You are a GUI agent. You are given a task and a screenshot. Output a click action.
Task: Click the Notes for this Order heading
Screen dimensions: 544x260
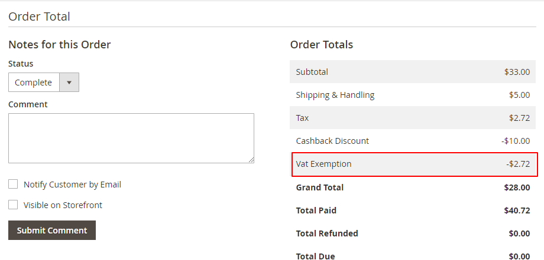(60, 45)
